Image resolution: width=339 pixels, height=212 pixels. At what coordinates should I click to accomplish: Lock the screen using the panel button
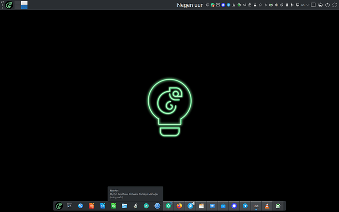pos(320,5)
